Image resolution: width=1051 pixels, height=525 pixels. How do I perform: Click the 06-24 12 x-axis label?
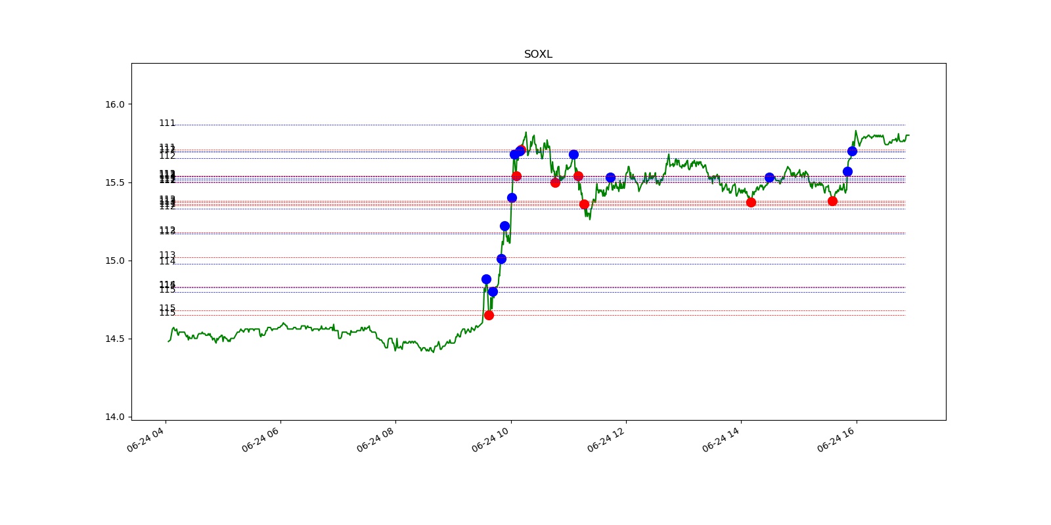pyautogui.click(x=606, y=440)
